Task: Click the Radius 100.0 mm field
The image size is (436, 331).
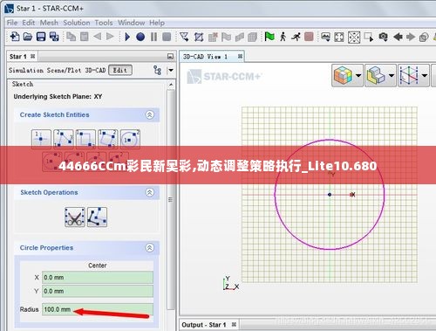Action: click(x=98, y=309)
